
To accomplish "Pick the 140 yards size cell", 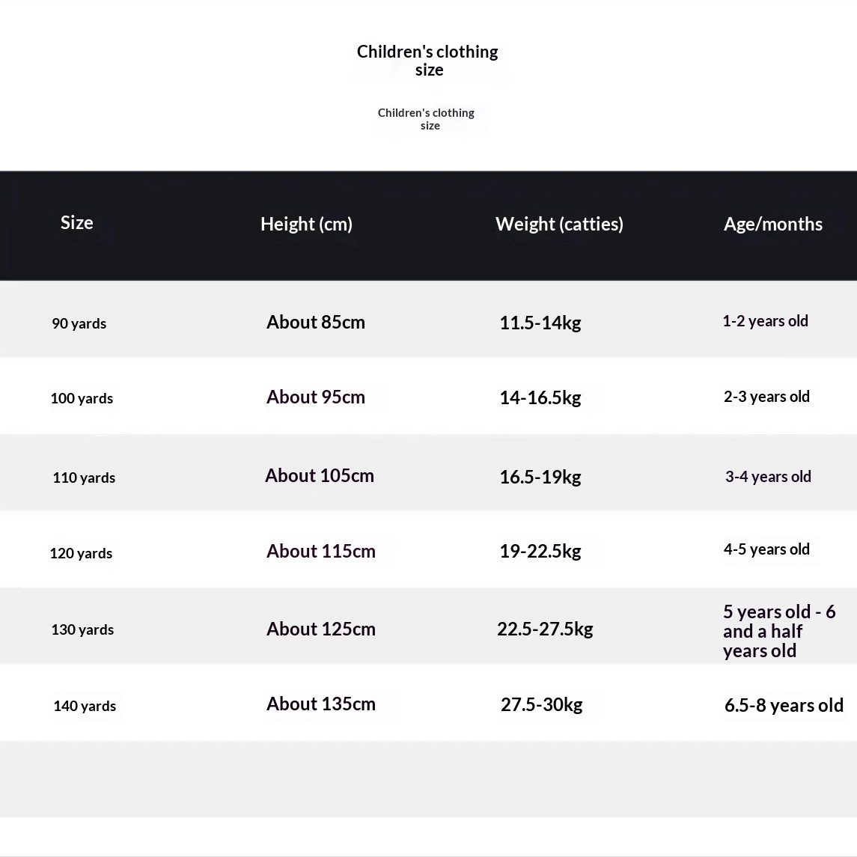I will click(x=85, y=706).
